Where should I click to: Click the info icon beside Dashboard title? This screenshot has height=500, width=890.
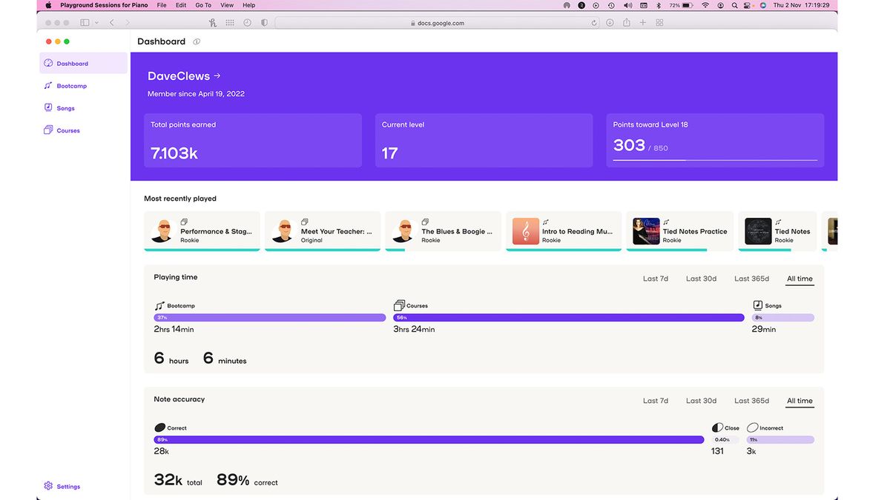click(x=197, y=41)
